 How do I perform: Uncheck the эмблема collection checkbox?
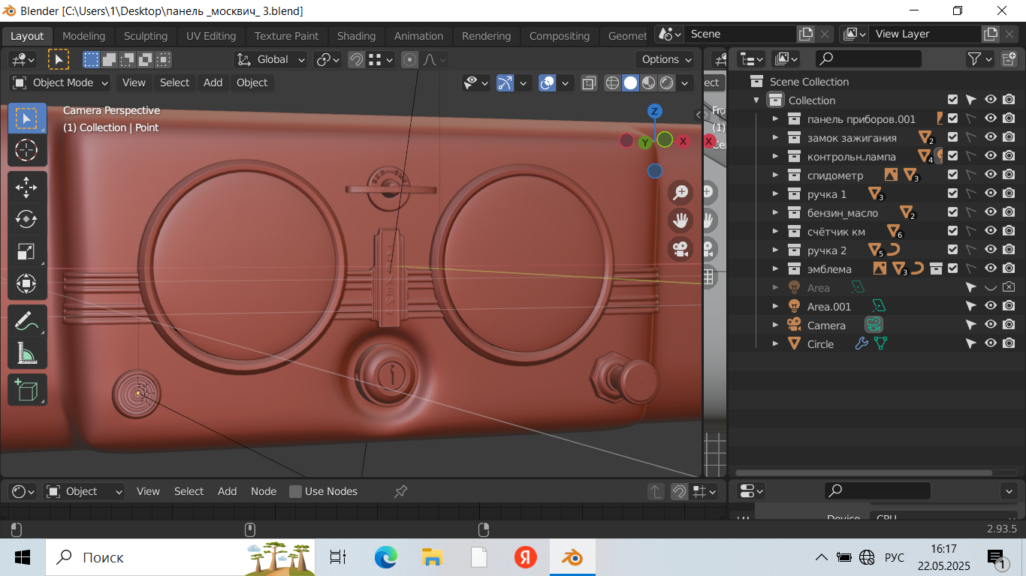point(952,268)
